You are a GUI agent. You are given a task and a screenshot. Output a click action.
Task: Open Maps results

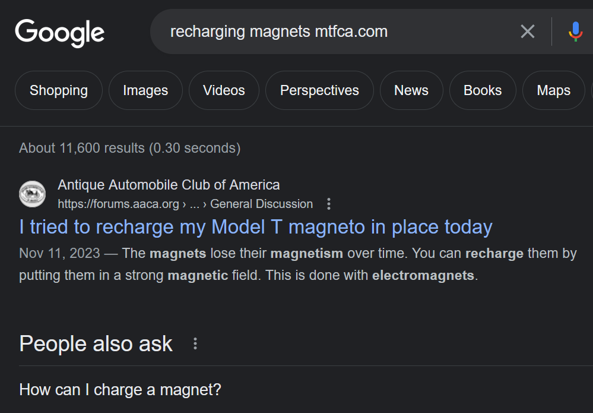click(x=553, y=90)
